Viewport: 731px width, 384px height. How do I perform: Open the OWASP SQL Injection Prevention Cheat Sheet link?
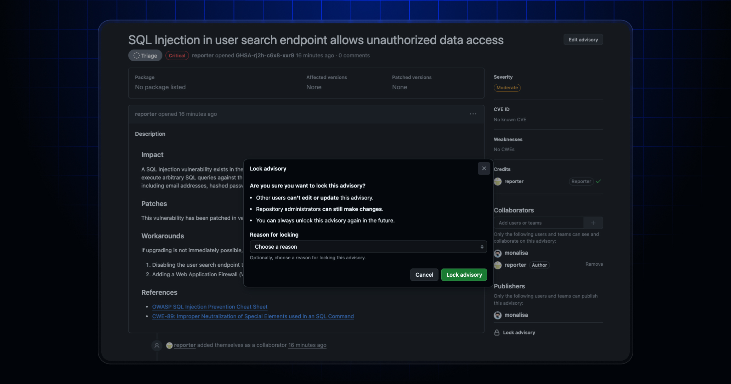click(x=210, y=307)
